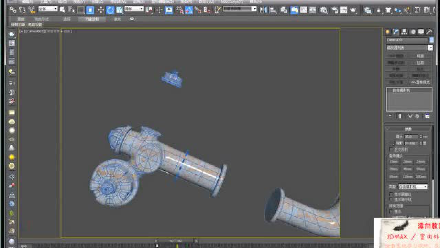Screen dimensions: 440x248
Task: Select the Link tool in main toolbar
Action: coord(13,10)
